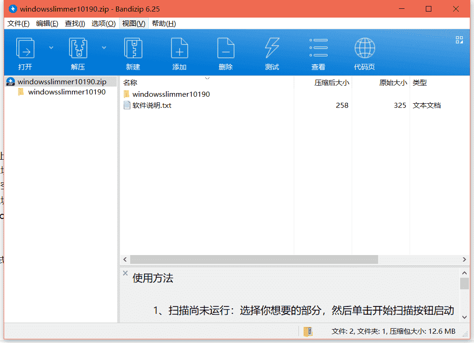The height and width of the screenshot is (343, 474).
Task: Open the 编辑(E) menu
Action: pos(47,24)
